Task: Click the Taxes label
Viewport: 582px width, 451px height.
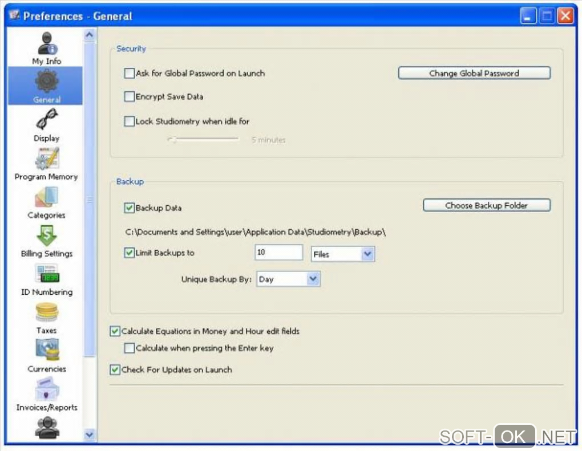Action: pyautogui.click(x=47, y=331)
